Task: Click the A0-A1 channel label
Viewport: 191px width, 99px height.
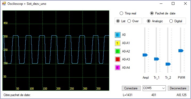Action: pos(126,43)
